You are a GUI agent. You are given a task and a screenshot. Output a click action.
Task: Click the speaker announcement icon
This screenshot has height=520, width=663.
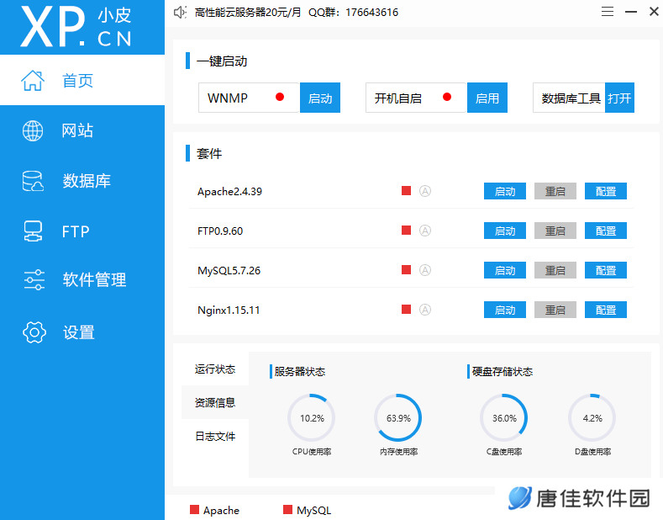180,13
